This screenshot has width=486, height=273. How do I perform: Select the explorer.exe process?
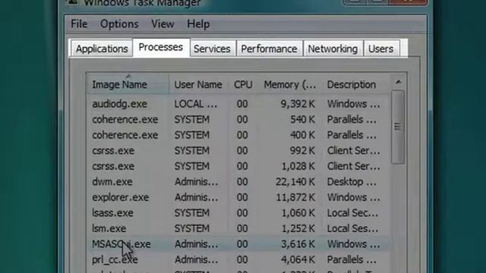[120, 197]
